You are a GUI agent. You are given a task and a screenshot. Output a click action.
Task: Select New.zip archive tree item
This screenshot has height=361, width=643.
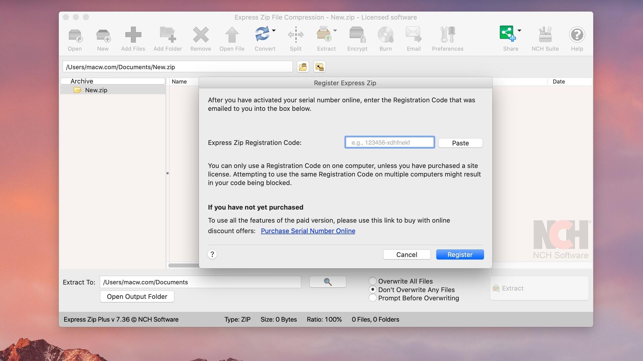pyautogui.click(x=96, y=90)
